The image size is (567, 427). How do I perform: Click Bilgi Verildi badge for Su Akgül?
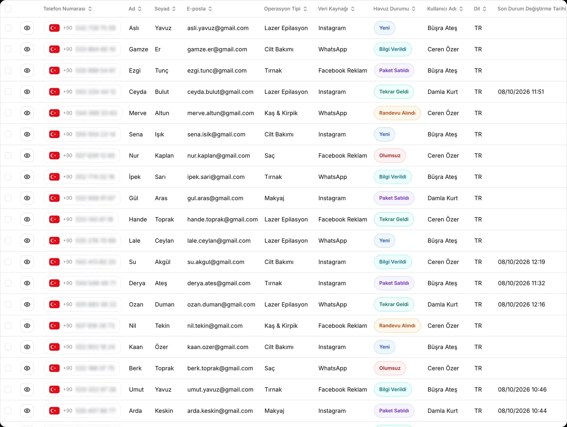pos(393,262)
